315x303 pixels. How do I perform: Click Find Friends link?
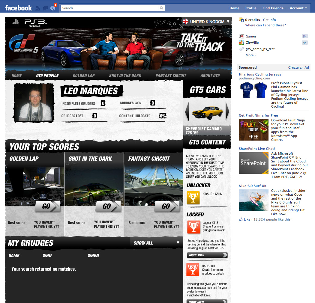pos(273,8)
